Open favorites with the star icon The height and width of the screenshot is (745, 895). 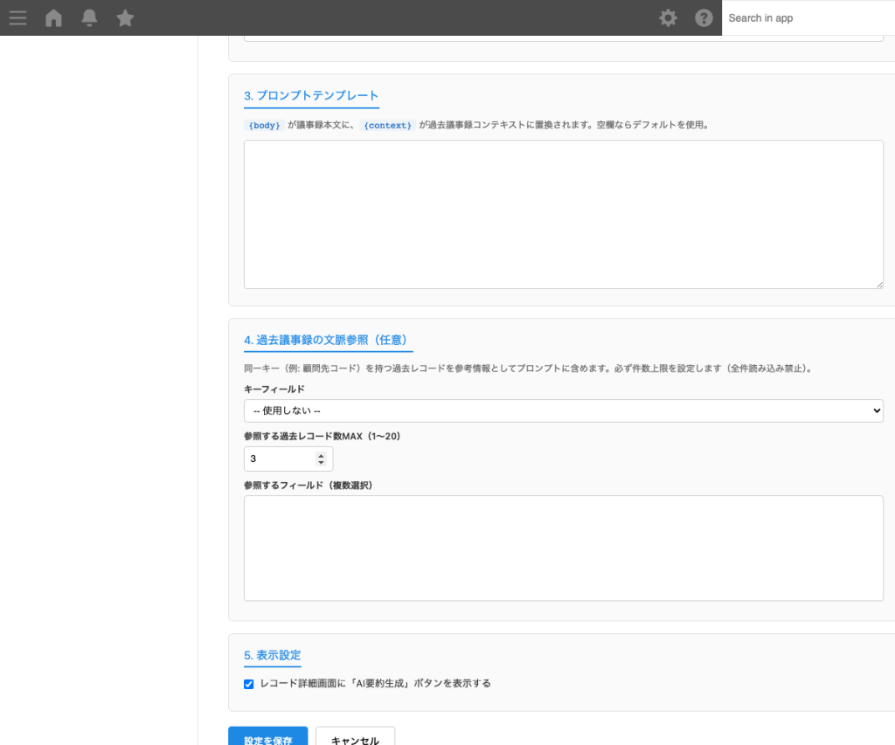point(125,17)
